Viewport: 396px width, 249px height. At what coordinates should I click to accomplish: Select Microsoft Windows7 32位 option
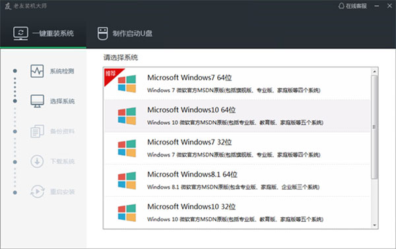click(x=237, y=148)
